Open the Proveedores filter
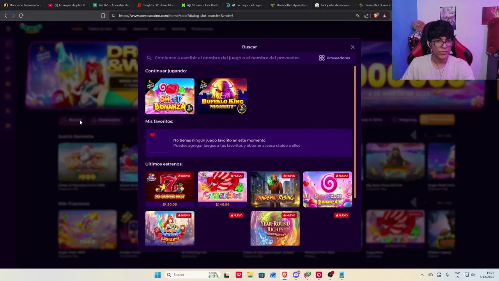 pos(334,58)
